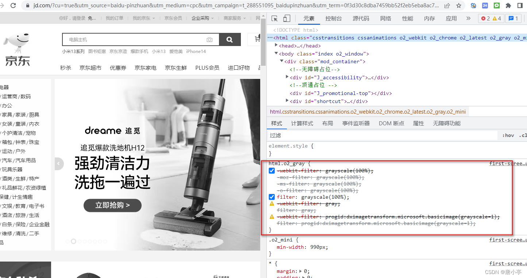Open the 企业采购 dropdown in top bar

click(x=203, y=18)
